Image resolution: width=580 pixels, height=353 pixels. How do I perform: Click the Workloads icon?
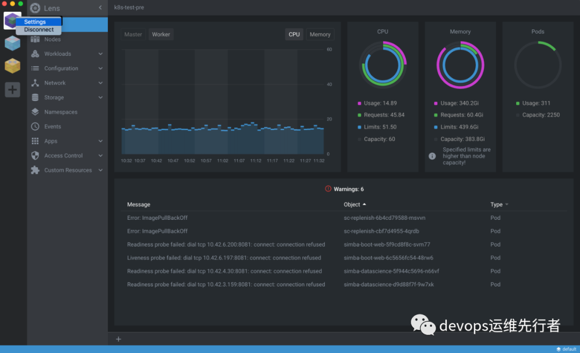[x=35, y=54]
